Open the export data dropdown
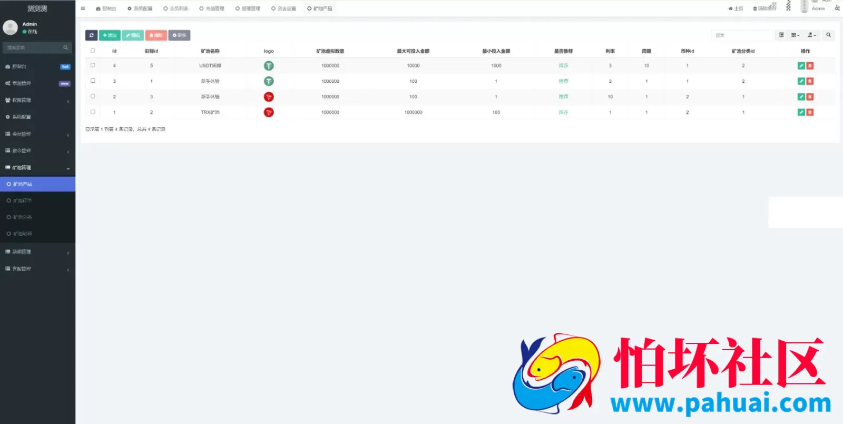 click(812, 35)
